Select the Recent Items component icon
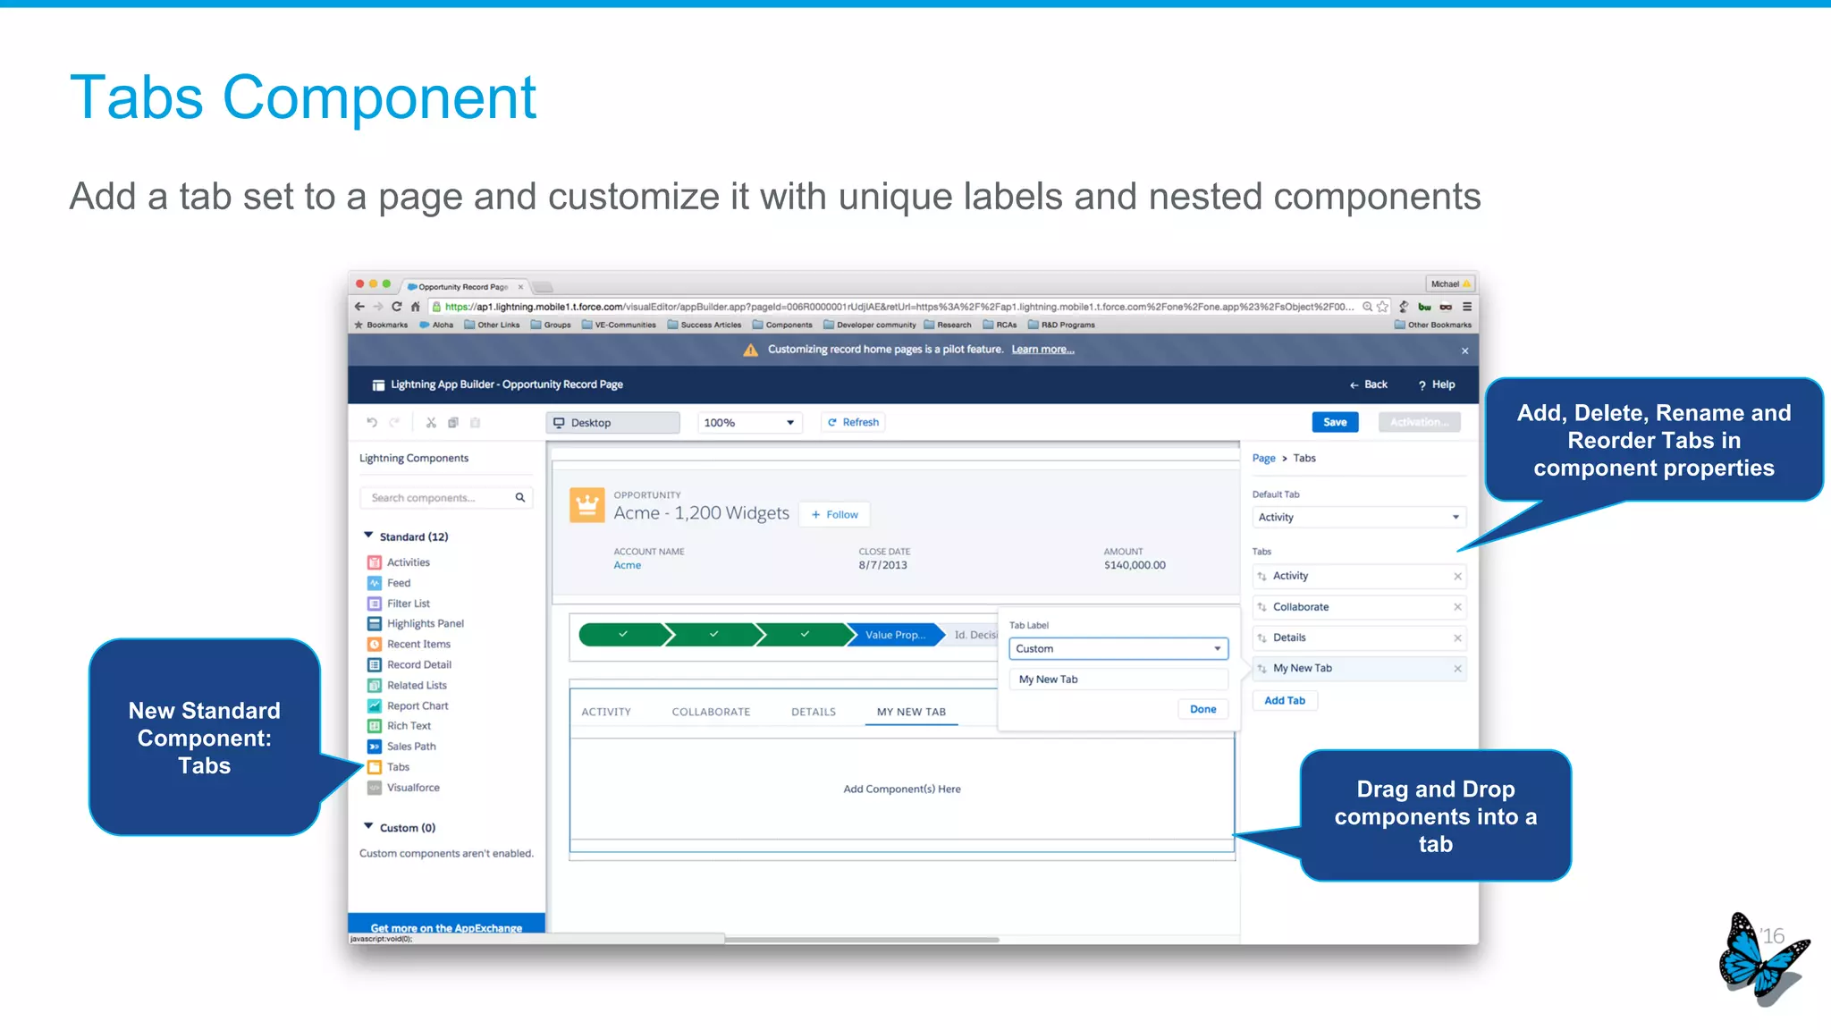The height and width of the screenshot is (1030, 1831). (375, 645)
